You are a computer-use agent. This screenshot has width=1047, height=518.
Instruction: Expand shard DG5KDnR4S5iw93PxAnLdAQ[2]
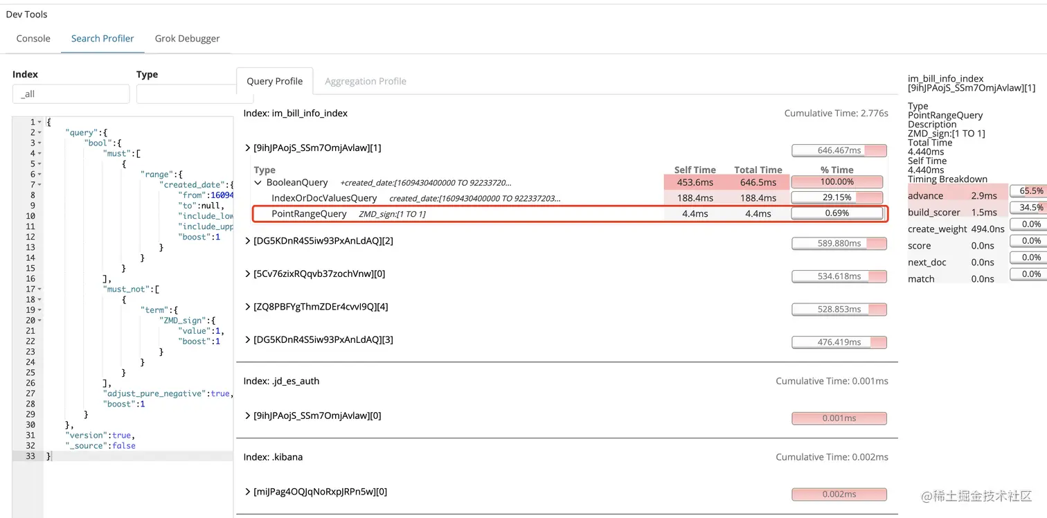coord(248,241)
